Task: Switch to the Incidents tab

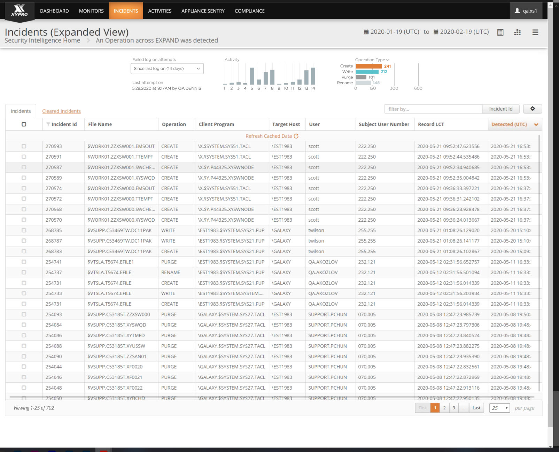Action: point(21,111)
